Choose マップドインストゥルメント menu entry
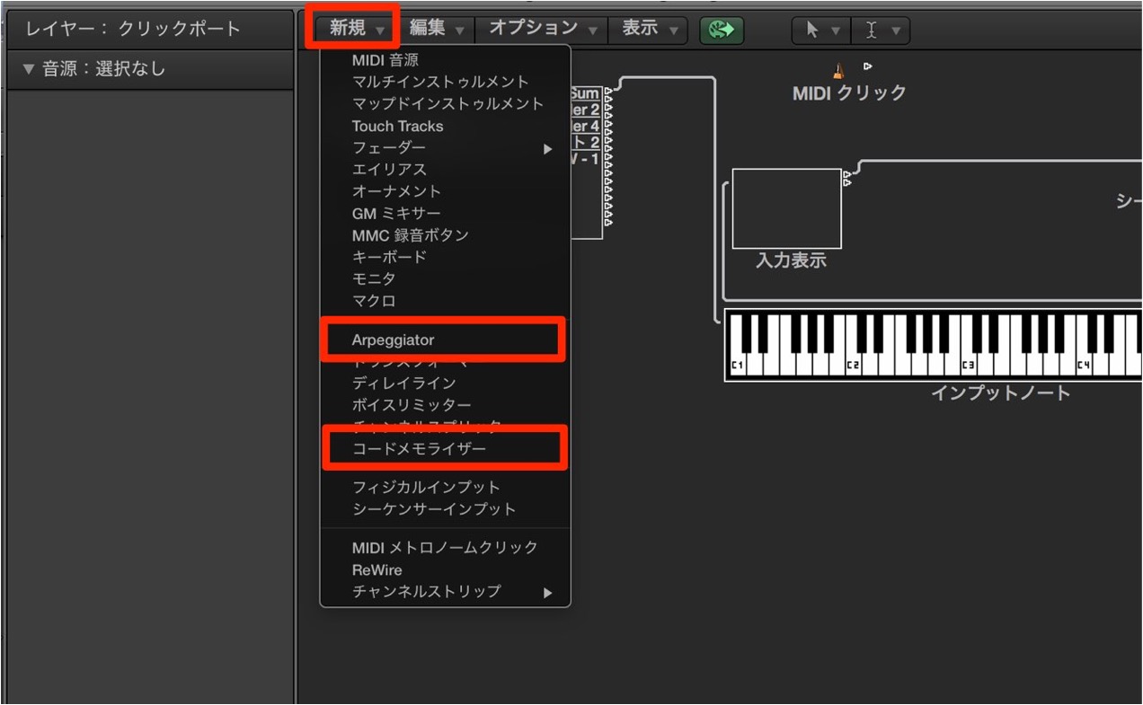This screenshot has height=705, width=1143. click(x=445, y=103)
